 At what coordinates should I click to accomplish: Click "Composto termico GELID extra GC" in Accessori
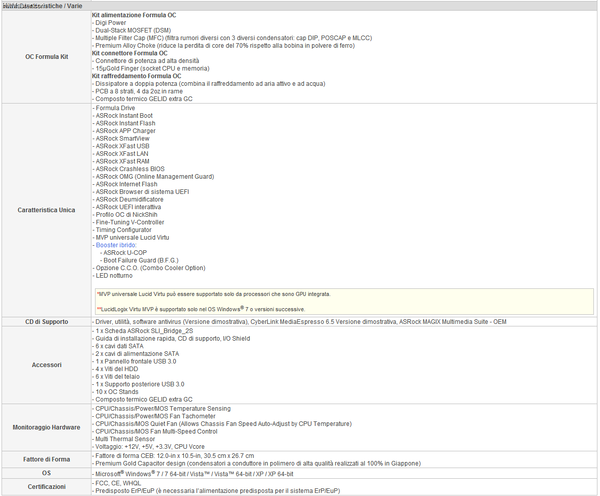click(142, 400)
